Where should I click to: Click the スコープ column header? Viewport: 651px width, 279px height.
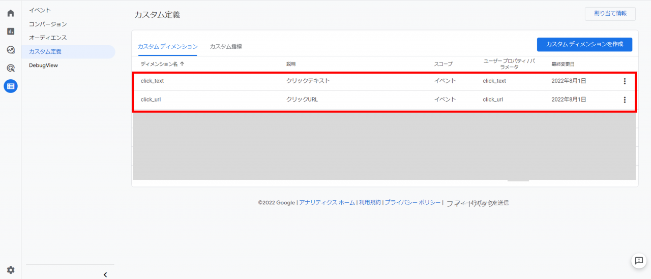pos(443,64)
